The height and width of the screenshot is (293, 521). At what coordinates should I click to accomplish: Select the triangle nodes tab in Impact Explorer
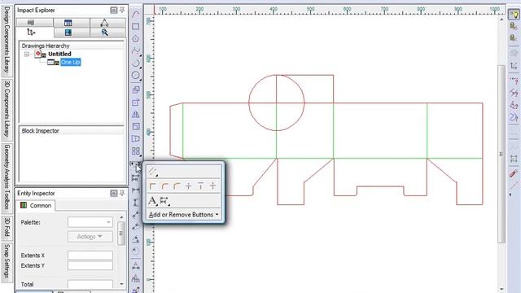[107, 23]
